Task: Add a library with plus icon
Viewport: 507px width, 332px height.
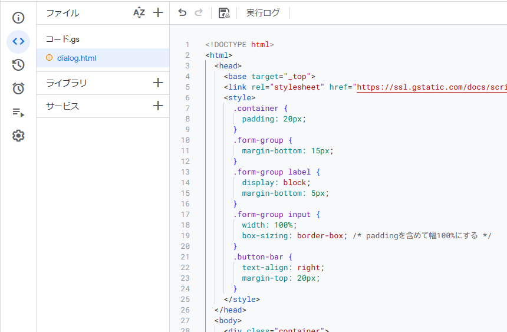Action: coord(158,83)
